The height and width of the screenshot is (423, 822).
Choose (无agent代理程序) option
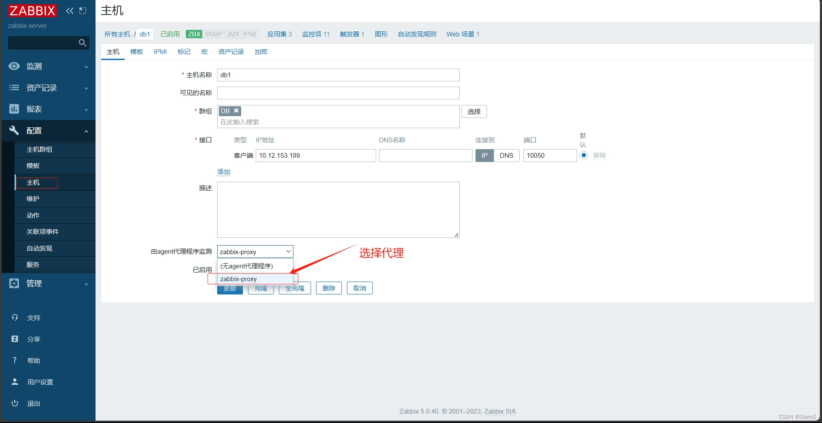[255, 266]
